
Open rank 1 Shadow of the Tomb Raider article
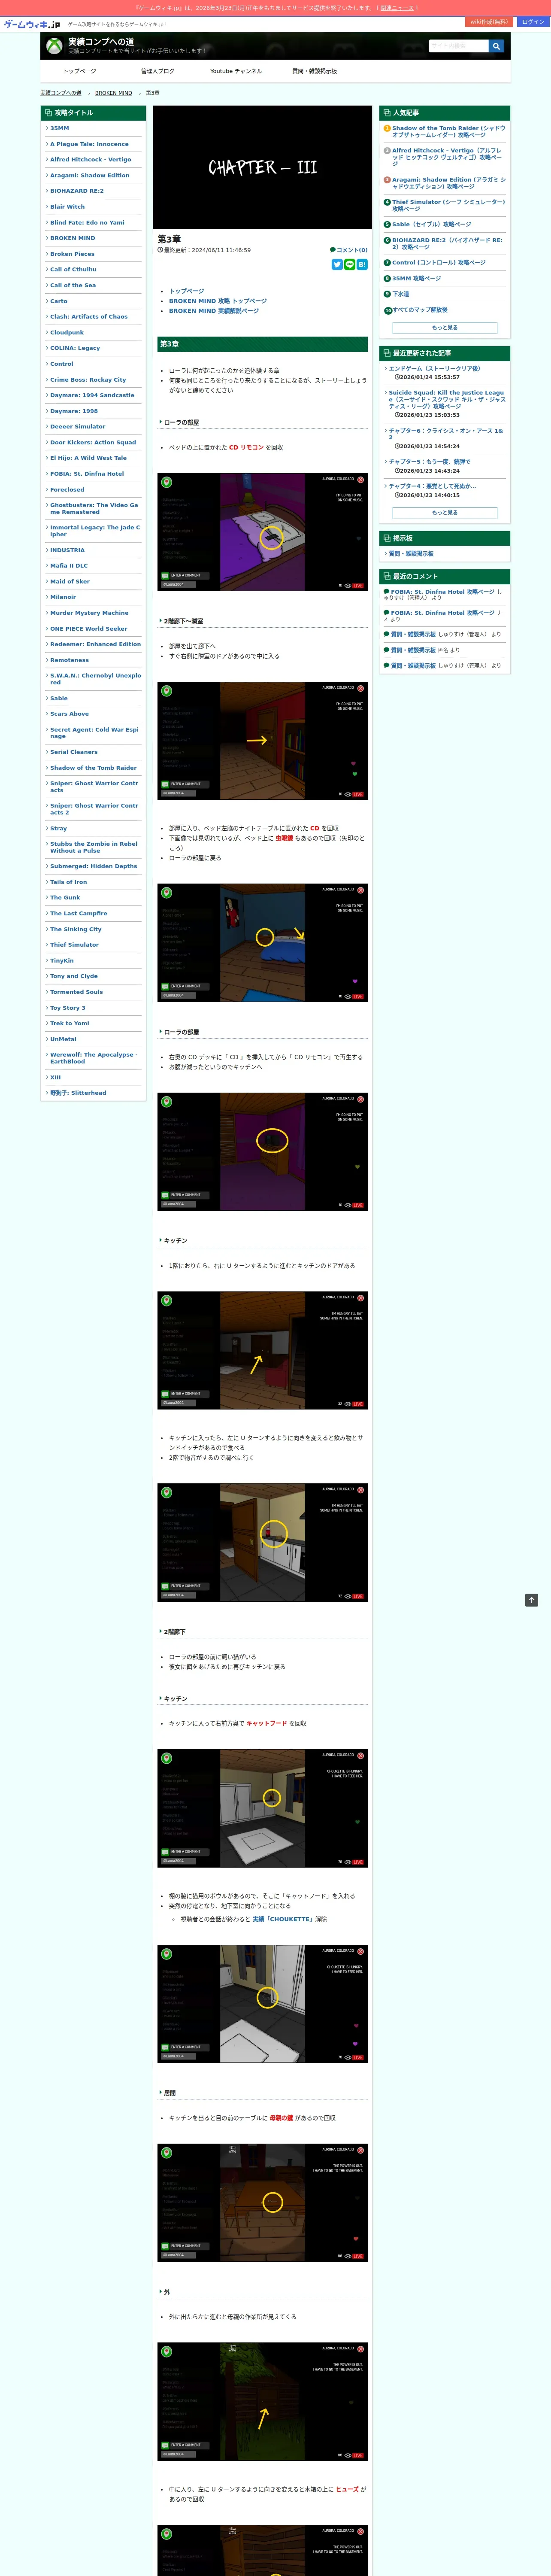[448, 131]
